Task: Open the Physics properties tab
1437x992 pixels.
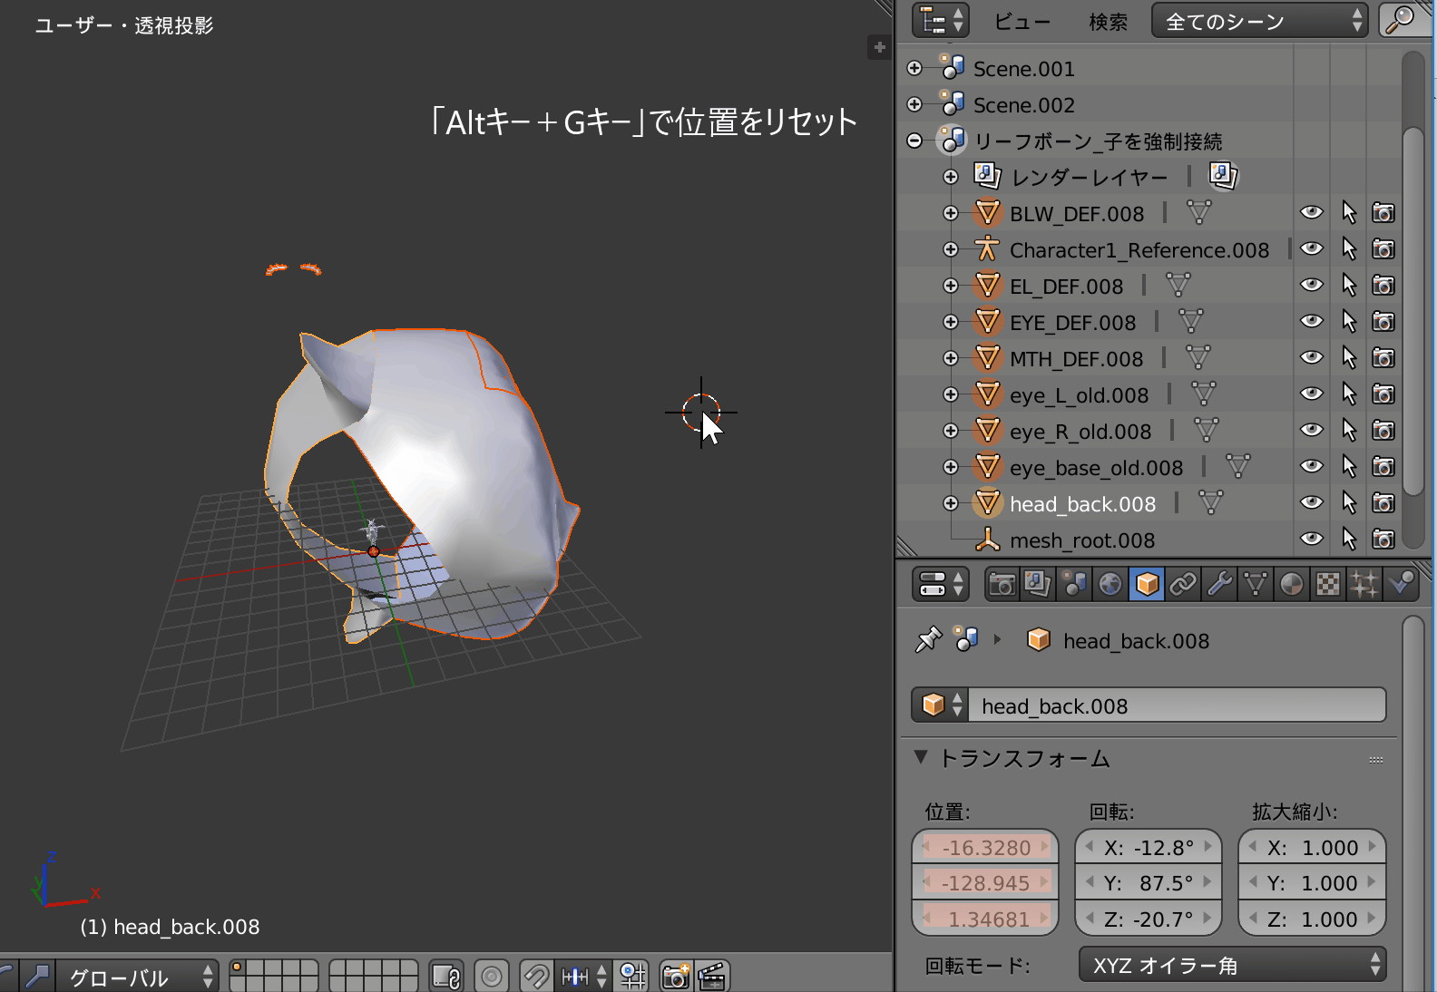Action: (1401, 585)
